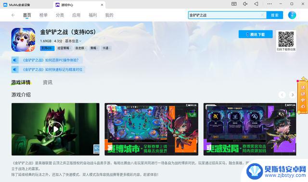
Task: Click speaker icon beside 如何还原PC操作体验
Action: click(x=15, y=60)
